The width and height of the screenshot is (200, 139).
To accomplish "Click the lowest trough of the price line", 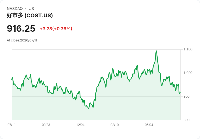I will click(x=89, y=108).
